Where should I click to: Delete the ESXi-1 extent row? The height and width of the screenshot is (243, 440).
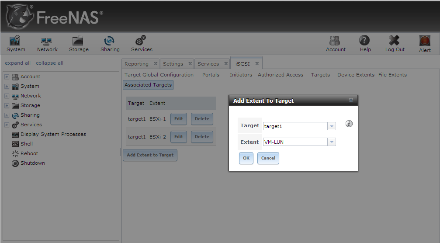click(202, 119)
